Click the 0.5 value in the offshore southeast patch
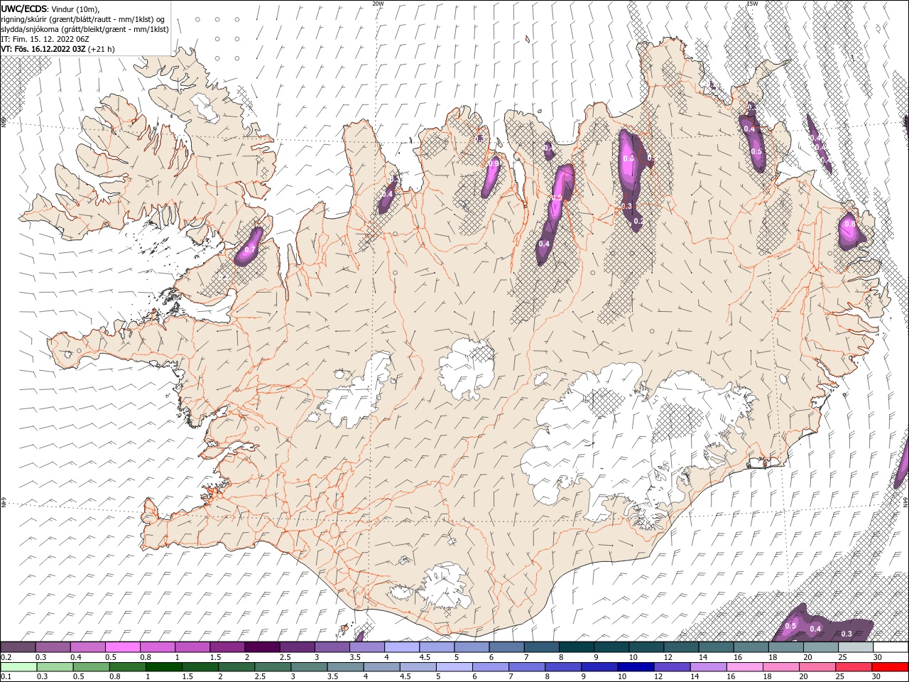 click(x=790, y=626)
